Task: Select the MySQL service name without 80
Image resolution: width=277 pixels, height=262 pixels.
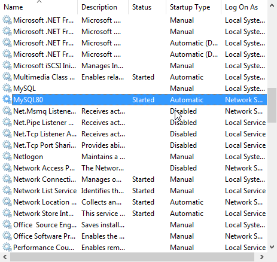Action: coord(25,89)
